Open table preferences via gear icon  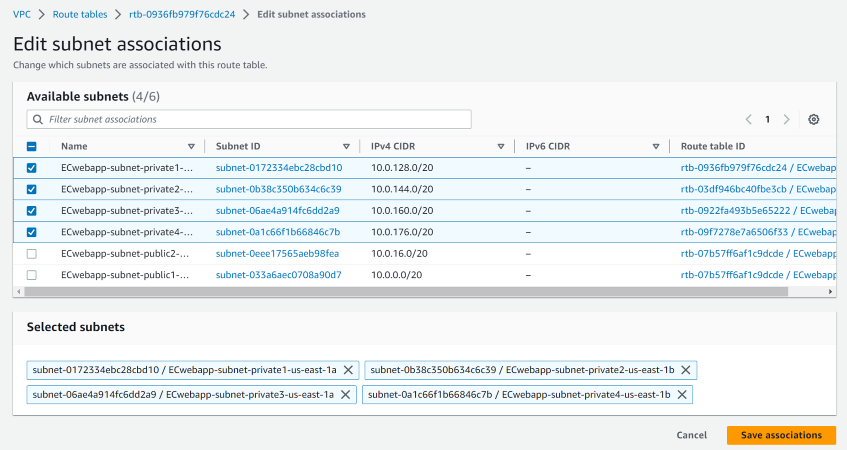coord(814,119)
